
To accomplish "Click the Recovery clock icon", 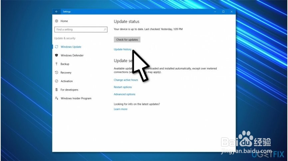I will coord(57,72).
